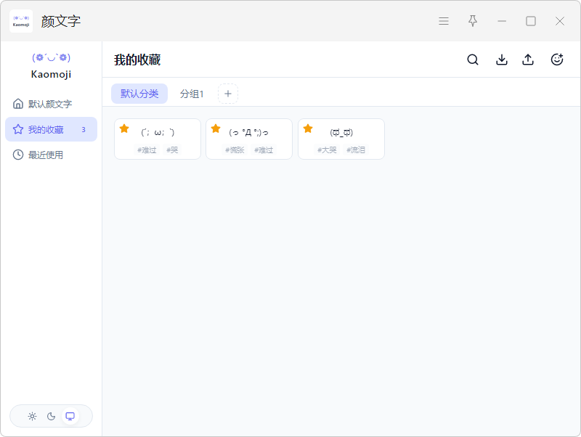Viewport: 581px width, 437px height.
Task: Copy the (っ°Д°;)っ kaomoji card
Action: tap(249, 139)
